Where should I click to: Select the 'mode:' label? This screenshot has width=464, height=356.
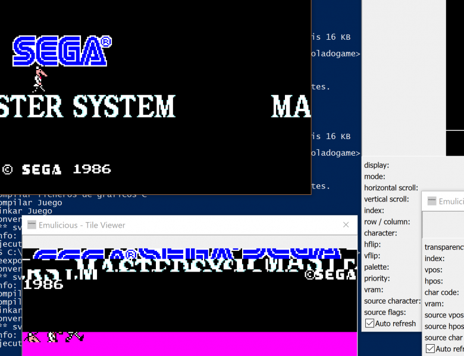pos(375,177)
